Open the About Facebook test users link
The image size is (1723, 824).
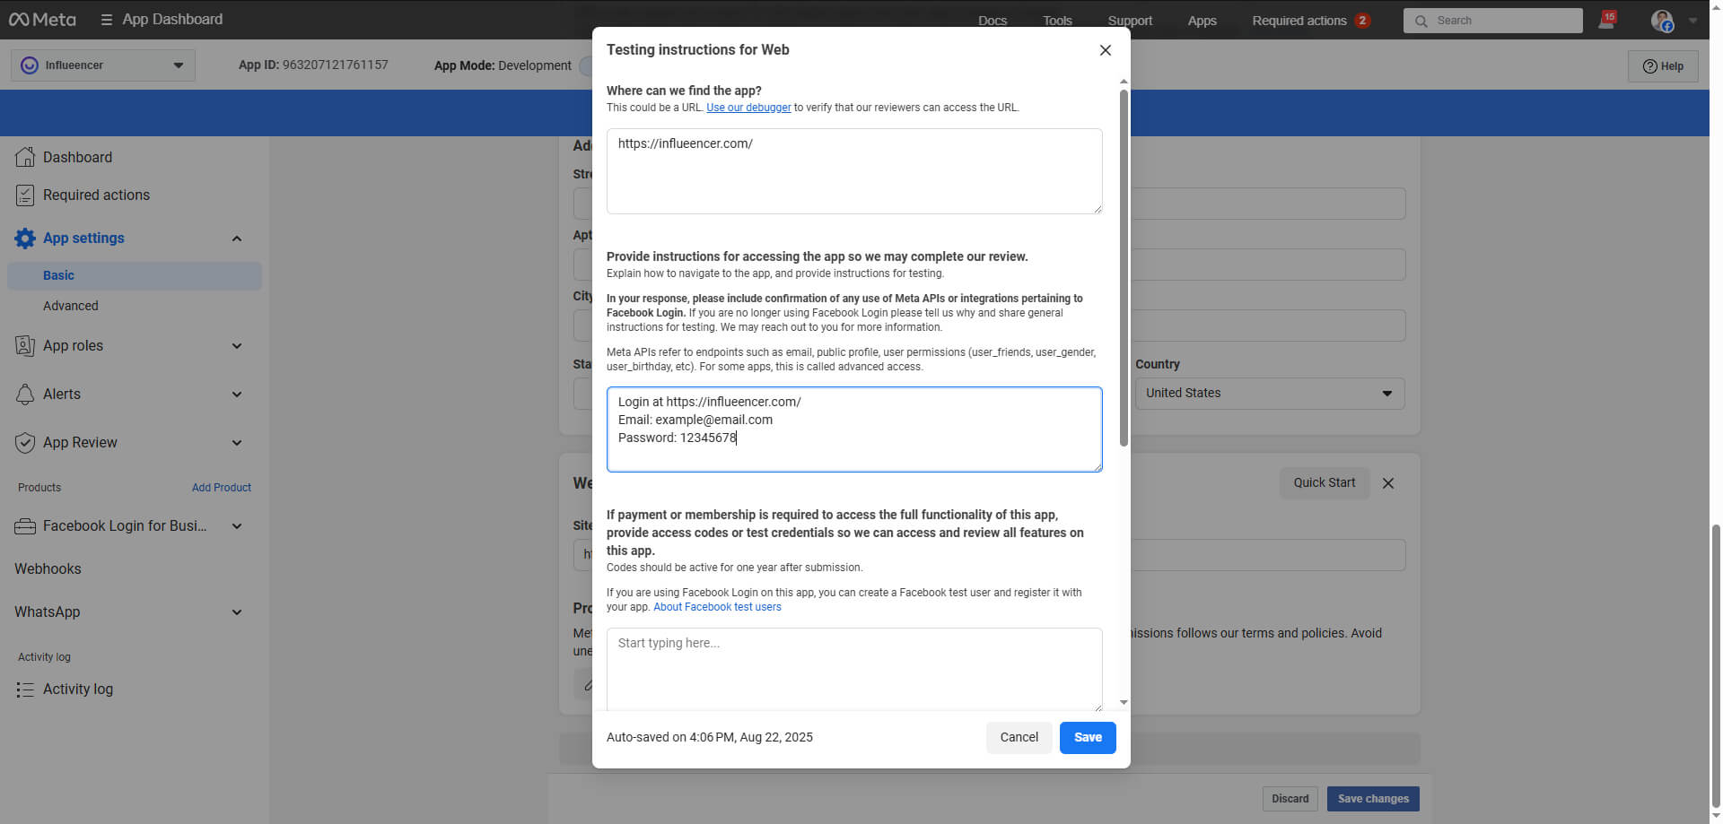tap(717, 607)
